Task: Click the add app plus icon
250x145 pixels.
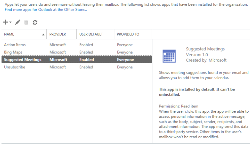Action: [6, 22]
